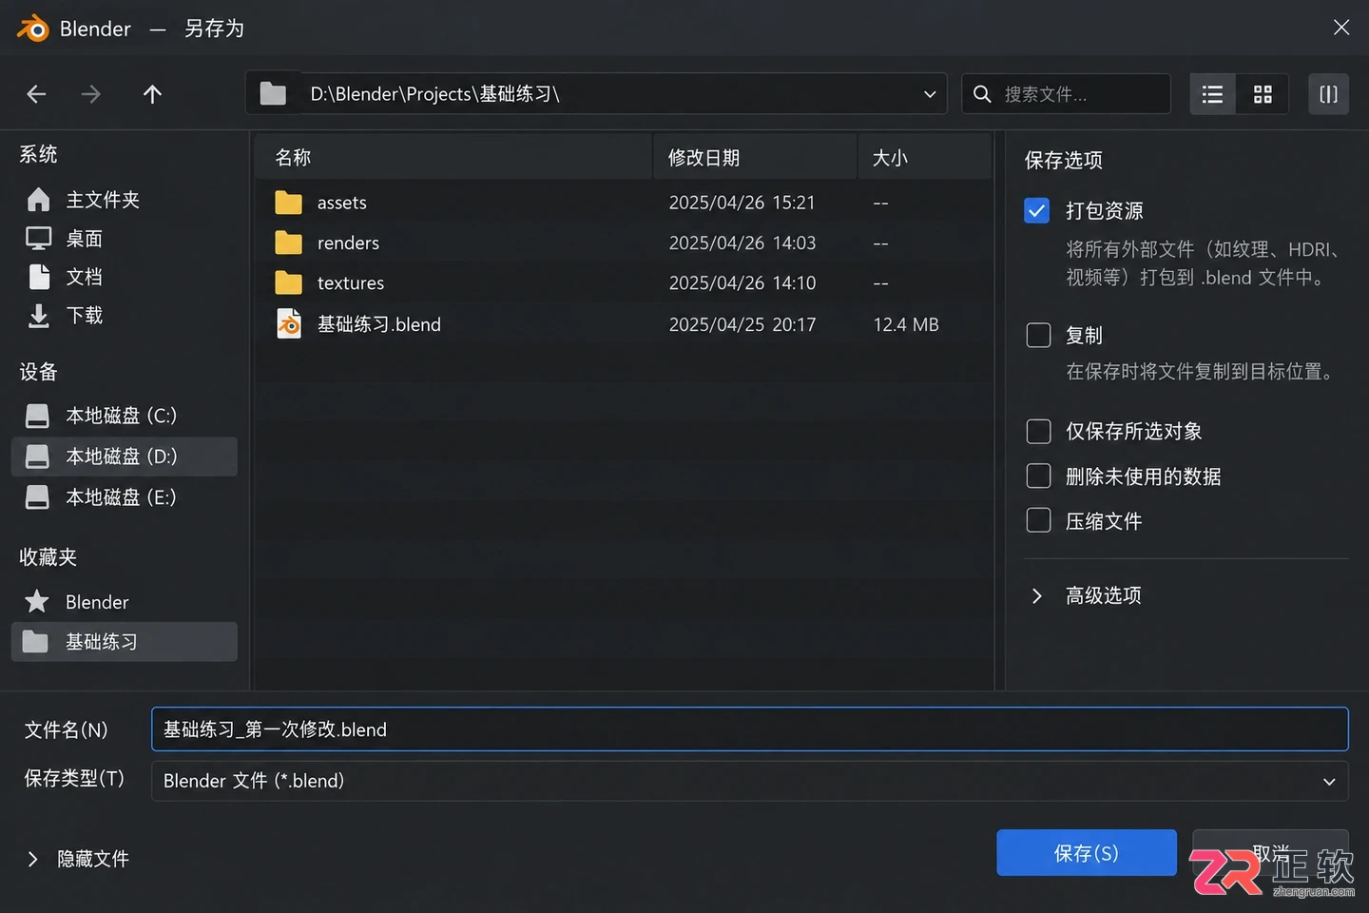1369x913 pixels.
Task: Click the 12.4 MB size cell
Action: [906, 324]
